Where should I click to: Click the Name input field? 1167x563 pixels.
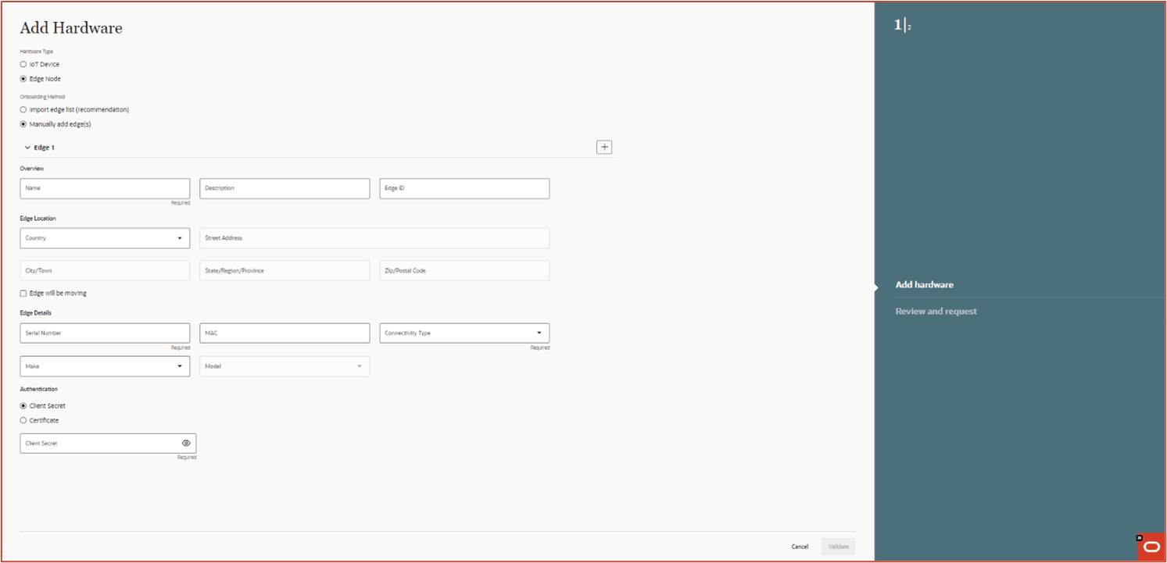105,188
